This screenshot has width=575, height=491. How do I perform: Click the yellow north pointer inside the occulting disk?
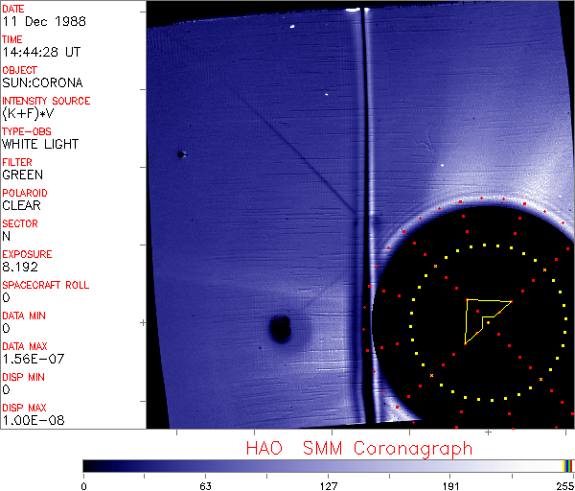484,317
